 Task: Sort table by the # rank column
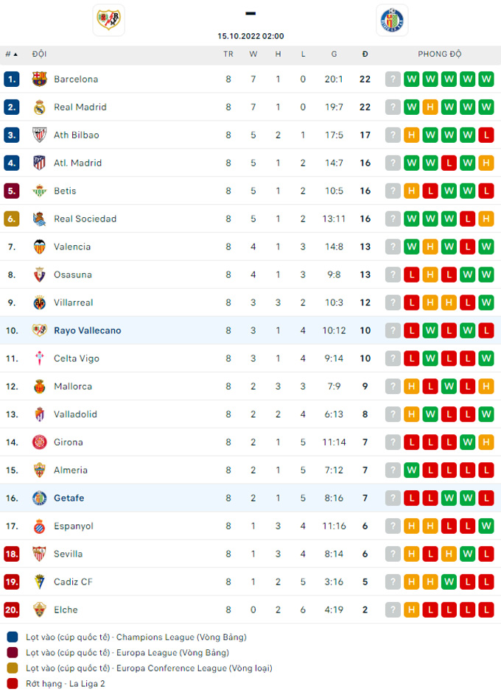11,54
